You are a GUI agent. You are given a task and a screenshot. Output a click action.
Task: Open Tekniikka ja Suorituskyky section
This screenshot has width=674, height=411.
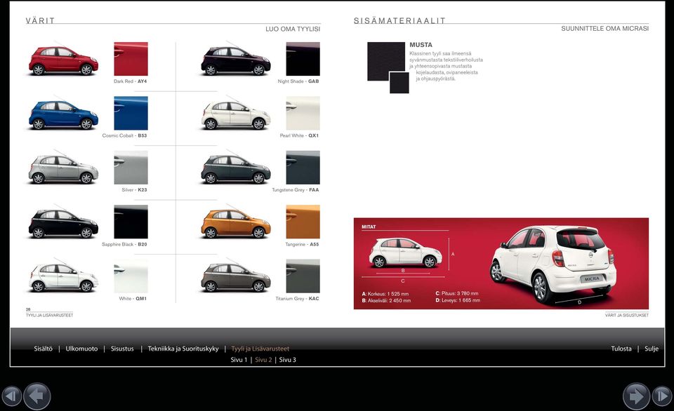(x=183, y=349)
